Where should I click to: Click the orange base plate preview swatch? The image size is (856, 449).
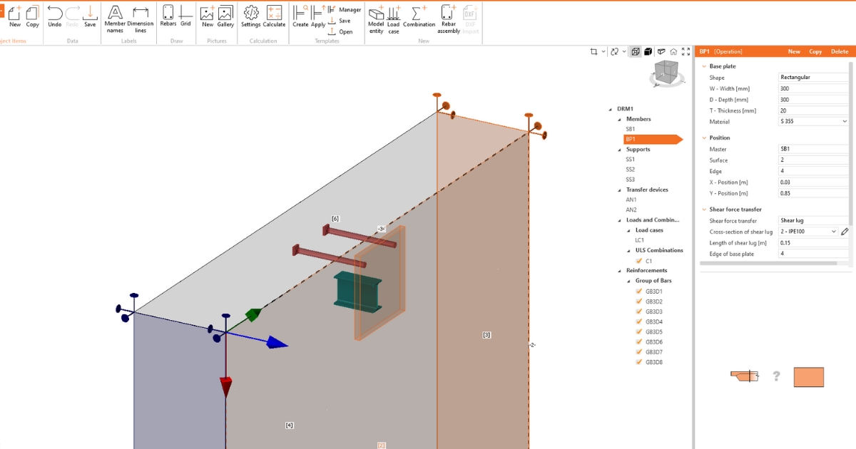pos(808,377)
